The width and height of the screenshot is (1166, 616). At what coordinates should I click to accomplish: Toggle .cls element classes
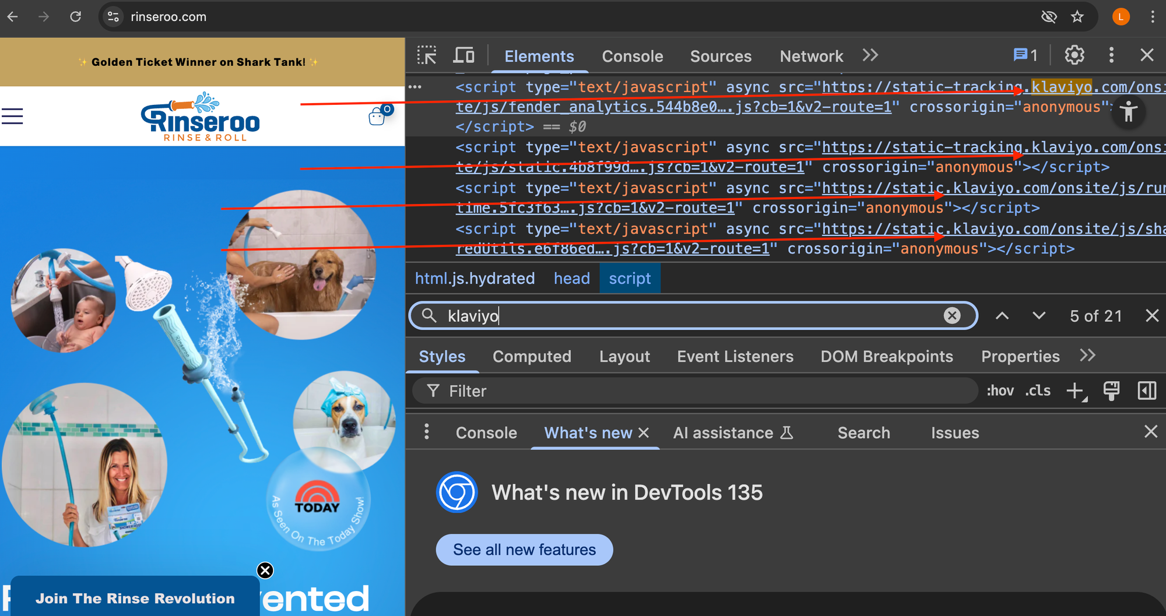(x=1038, y=391)
